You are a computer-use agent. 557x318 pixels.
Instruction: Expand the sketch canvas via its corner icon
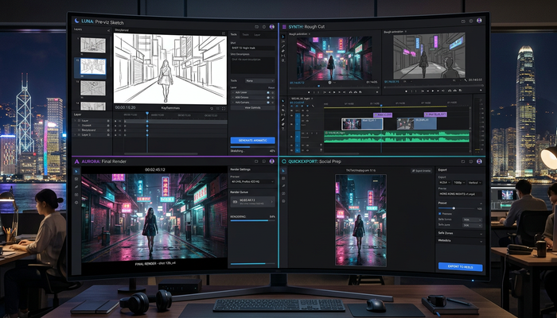click(x=224, y=33)
